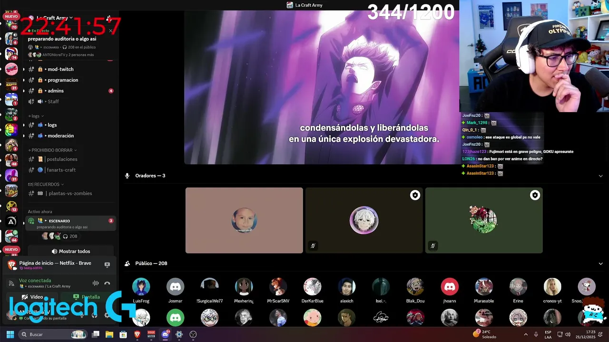Open !SurgicalWe77 audience avatar
The image size is (609, 342).
(x=210, y=287)
